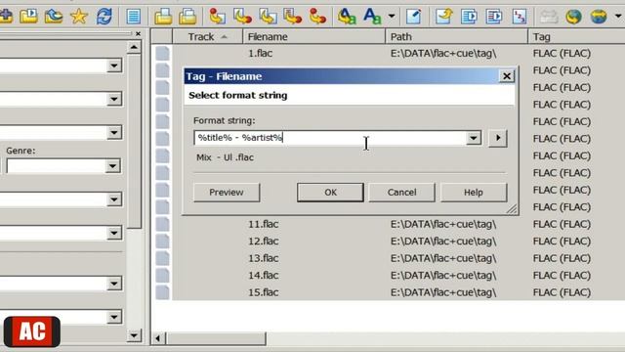The width and height of the screenshot is (625, 352).
Task: Click the Select all files list icon
Action: [133, 17]
